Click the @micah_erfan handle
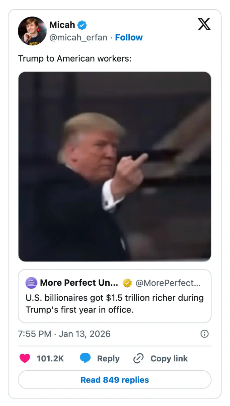Image resolution: width=230 pixels, height=406 pixels. tap(77, 38)
